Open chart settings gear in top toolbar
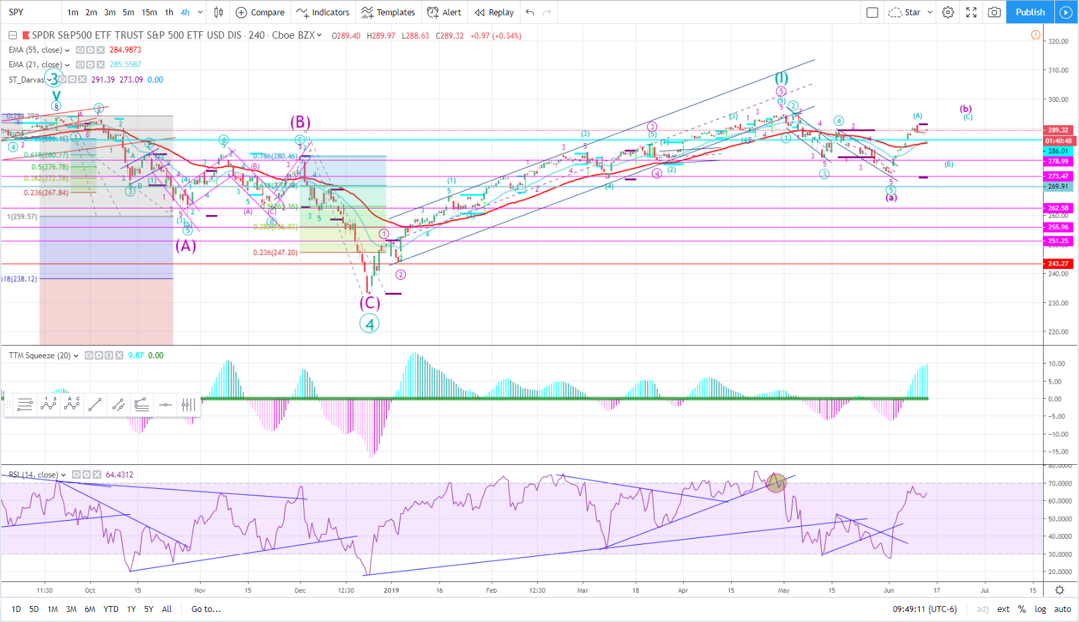This screenshot has height=622, width=1079. tap(948, 12)
